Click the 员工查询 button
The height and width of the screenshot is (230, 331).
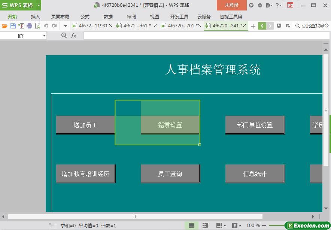pos(170,173)
